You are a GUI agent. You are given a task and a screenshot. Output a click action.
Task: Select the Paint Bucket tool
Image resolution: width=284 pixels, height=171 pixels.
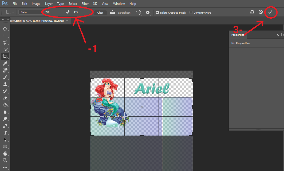(x=5, y=105)
